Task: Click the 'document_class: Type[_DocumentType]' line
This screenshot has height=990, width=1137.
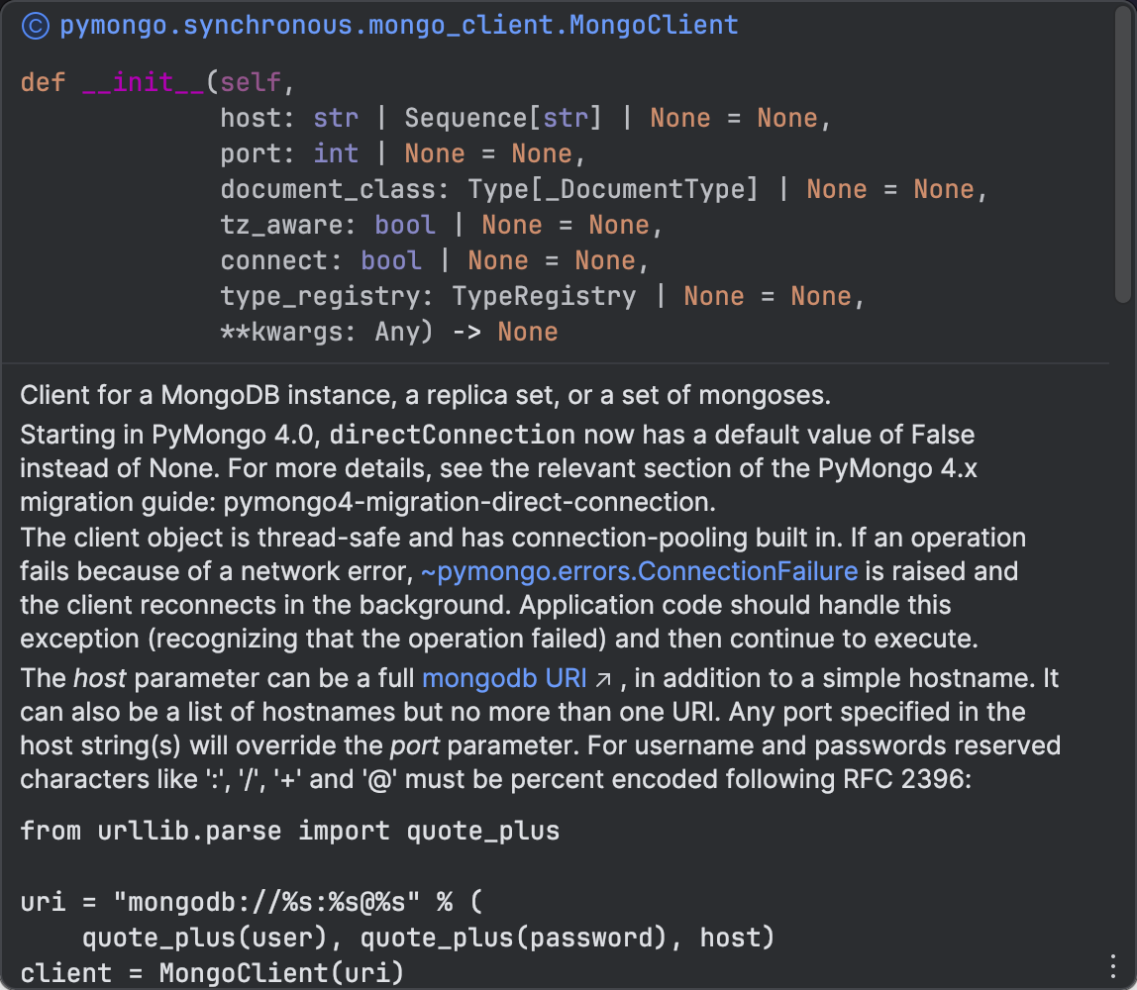Action: click(604, 189)
